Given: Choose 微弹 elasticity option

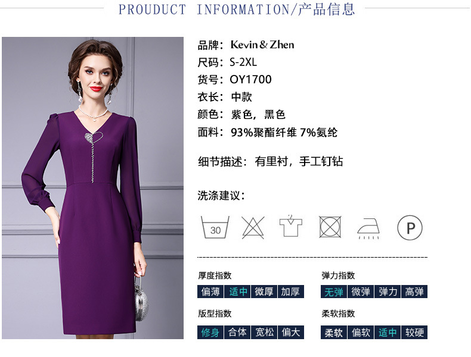Looking at the screenshot, I should click(x=361, y=292).
